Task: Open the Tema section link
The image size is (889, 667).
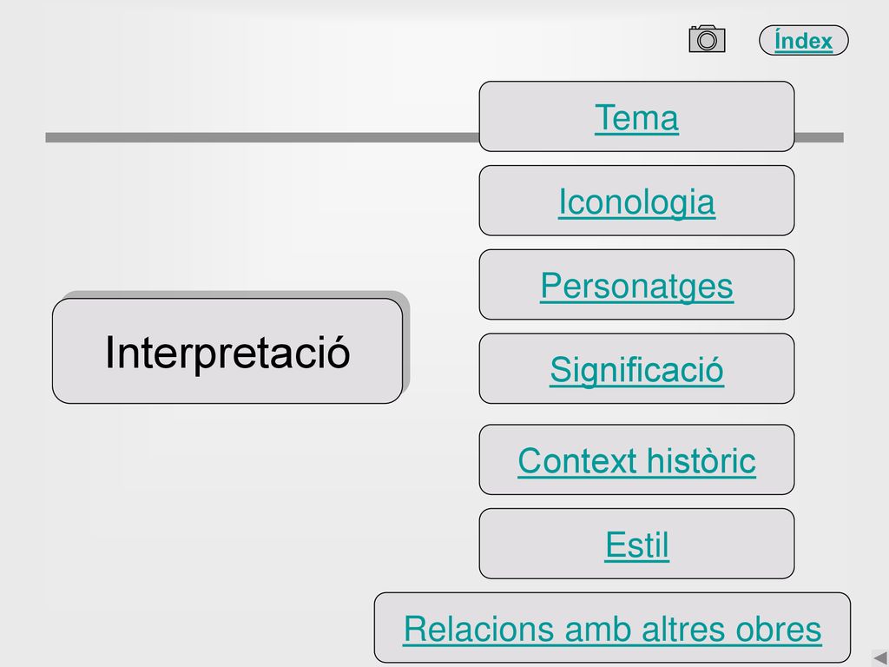Action: pyautogui.click(x=636, y=118)
